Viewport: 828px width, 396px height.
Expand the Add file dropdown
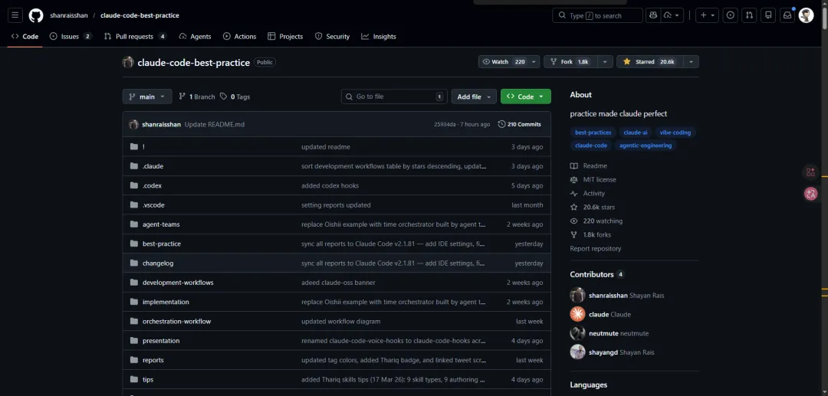pos(473,97)
